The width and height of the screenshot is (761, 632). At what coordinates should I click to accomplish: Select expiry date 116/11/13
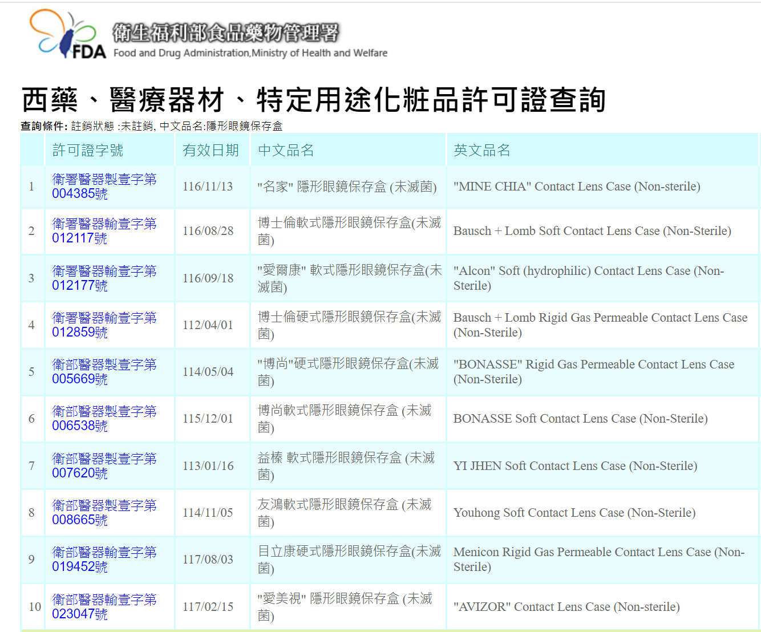[208, 187]
